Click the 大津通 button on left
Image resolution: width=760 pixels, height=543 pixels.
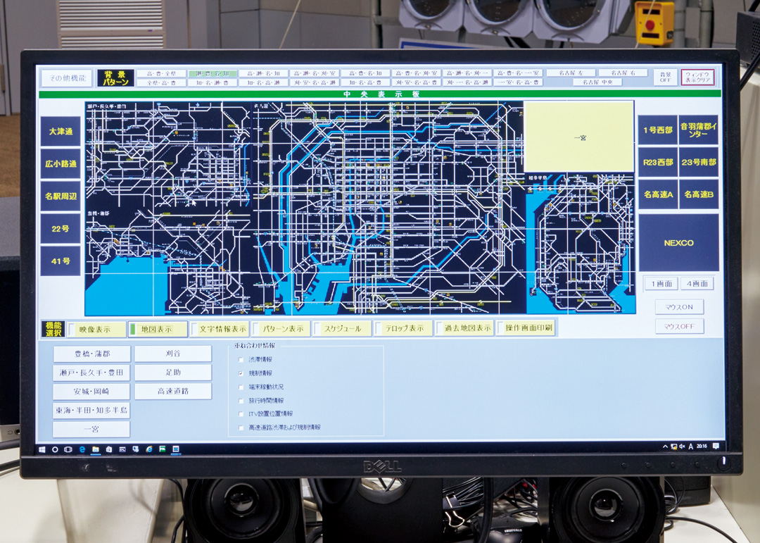[x=61, y=132]
